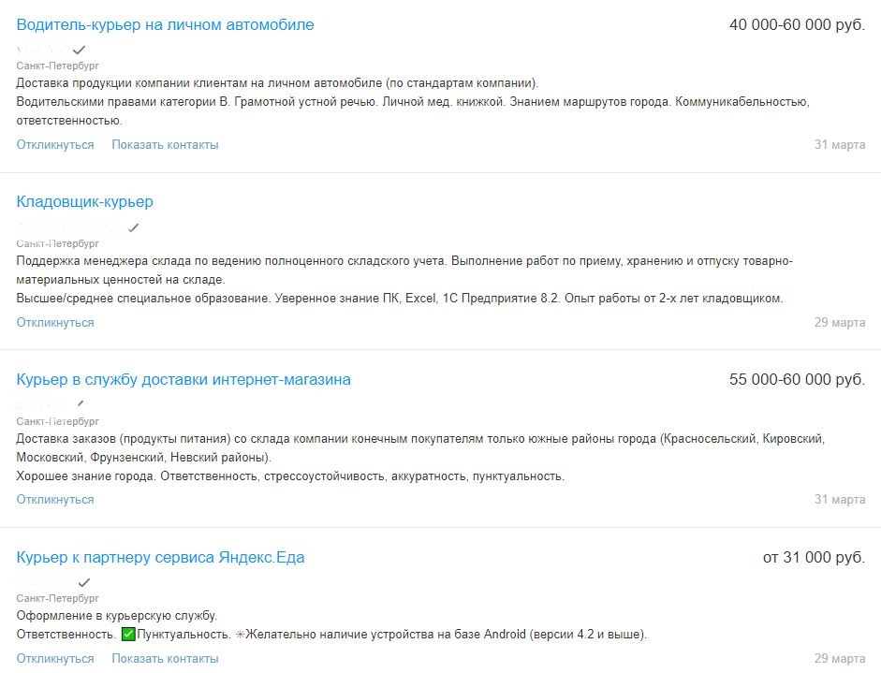
Task: Open Курьер в службу доставки интернет-магазина vacancy
Action: point(184,379)
